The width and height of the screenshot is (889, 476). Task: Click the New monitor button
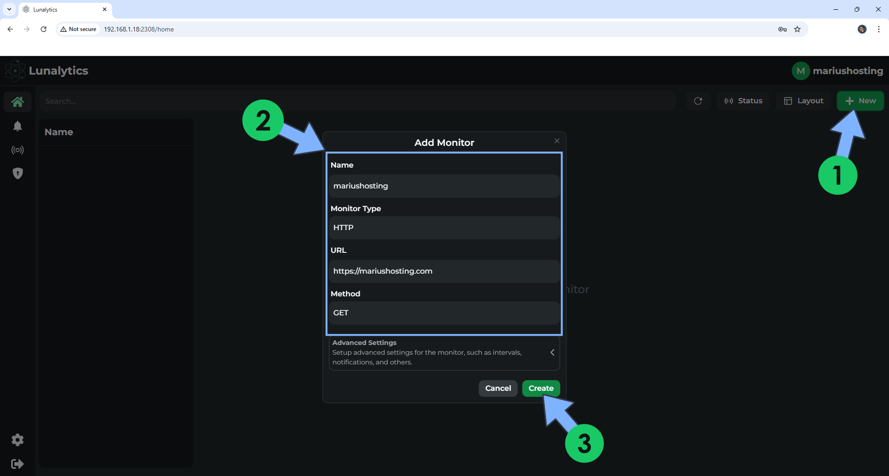[860, 101]
